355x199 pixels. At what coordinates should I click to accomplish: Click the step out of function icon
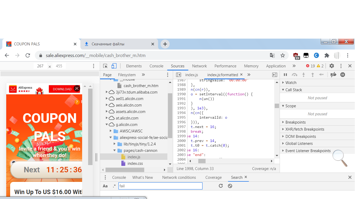313,75
